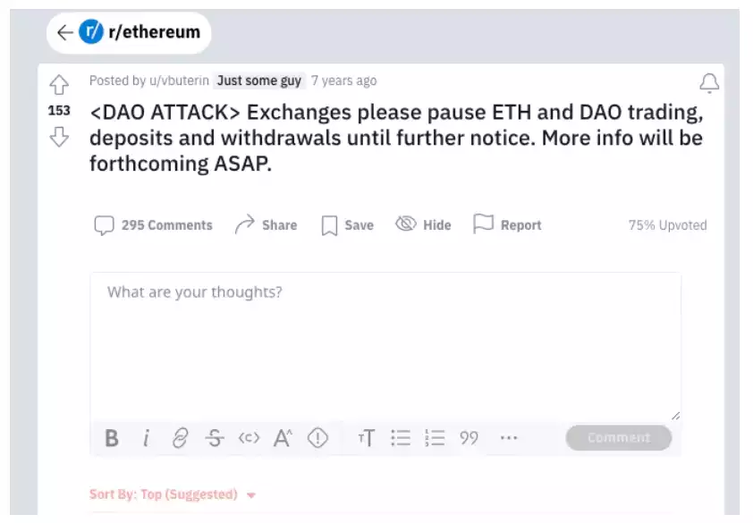The height and width of the screenshot is (523, 753).
Task: Upvote the DAO ATTACK post
Action: [x=59, y=85]
